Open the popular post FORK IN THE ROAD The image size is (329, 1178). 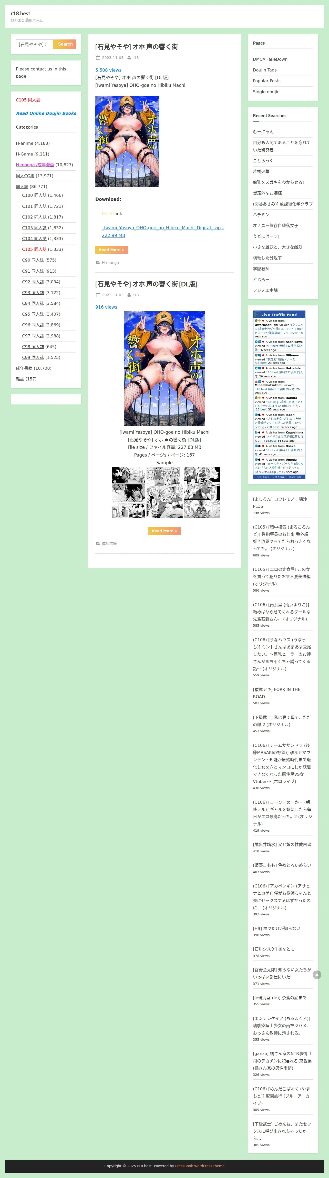click(x=276, y=693)
